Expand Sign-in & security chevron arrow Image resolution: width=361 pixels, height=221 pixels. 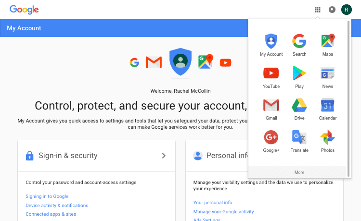click(164, 156)
